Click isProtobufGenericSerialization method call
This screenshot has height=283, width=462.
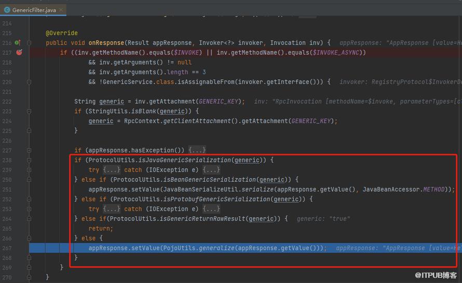point(216,199)
